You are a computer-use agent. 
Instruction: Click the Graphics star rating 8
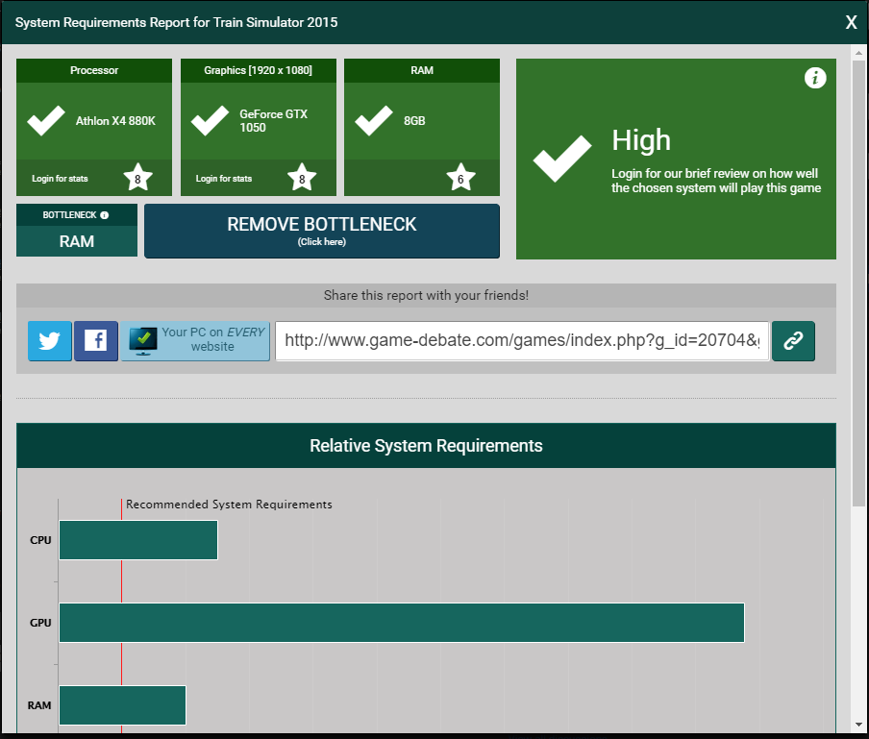(302, 178)
